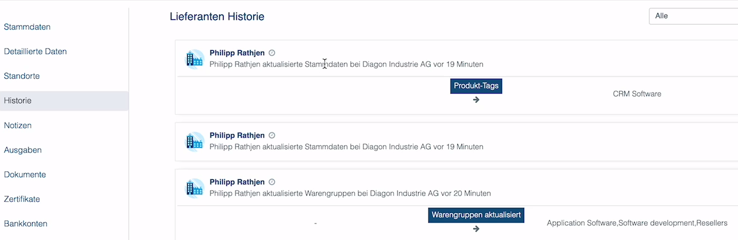
Task: Open Stammdaten in the sidebar
Action: [31, 27]
